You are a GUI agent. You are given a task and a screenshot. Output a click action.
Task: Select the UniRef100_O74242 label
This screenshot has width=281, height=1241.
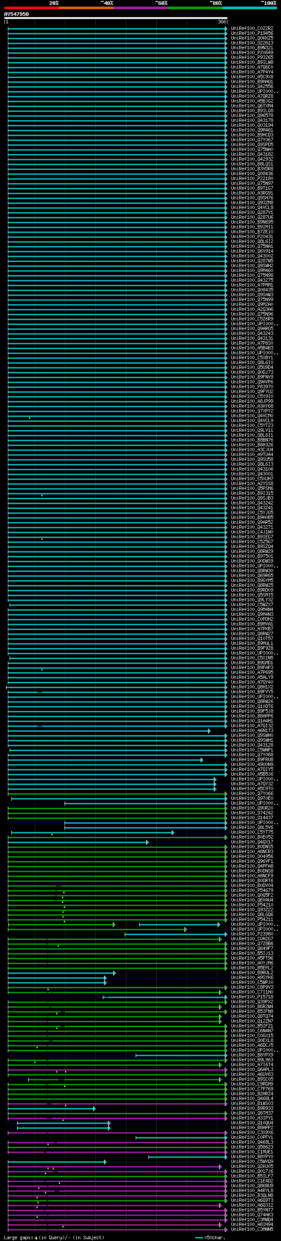[252, 813]
